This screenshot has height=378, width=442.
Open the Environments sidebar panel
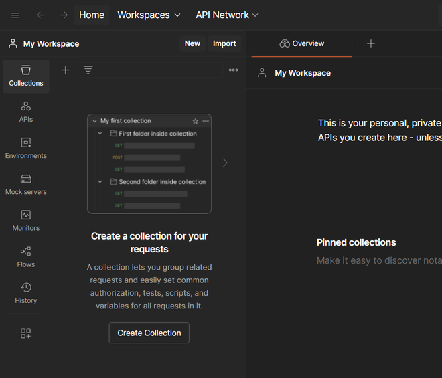(25, 148)
